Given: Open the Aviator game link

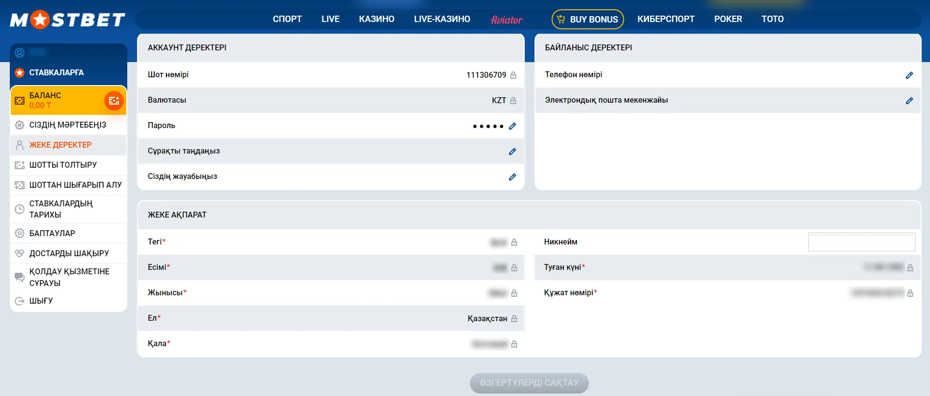Looking at the screenshot, I should [x=507, y=20].
